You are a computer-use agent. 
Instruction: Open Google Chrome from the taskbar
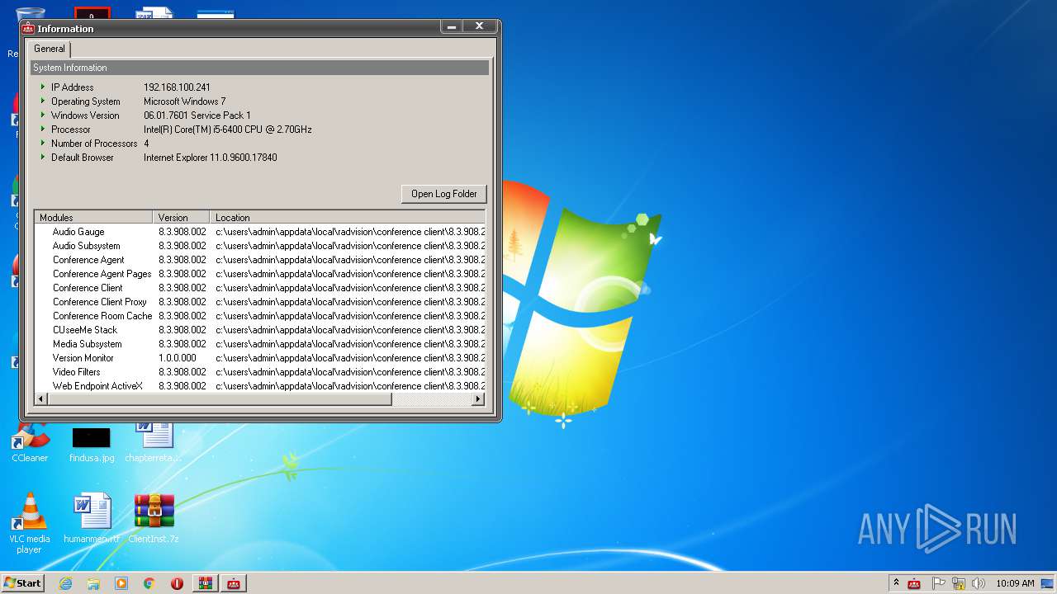pos(149,583)
